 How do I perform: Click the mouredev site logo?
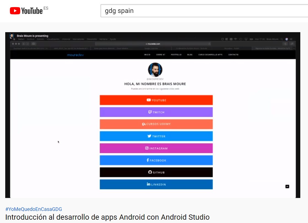(x=75, y=55)
